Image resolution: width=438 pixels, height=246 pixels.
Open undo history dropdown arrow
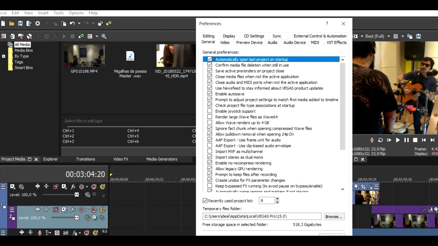point(79,24)
